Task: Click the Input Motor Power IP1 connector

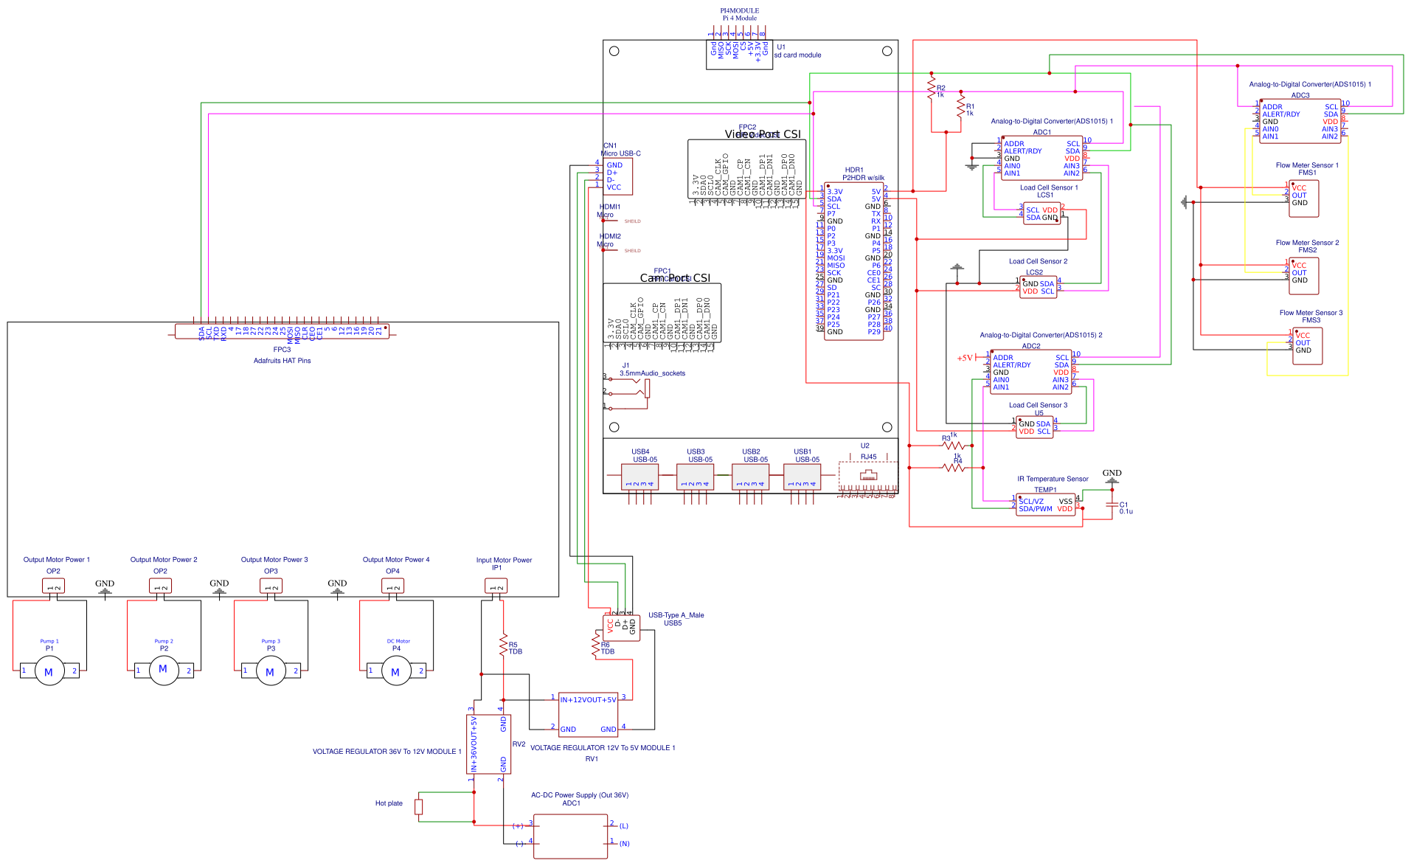Action: coord(496,586)
